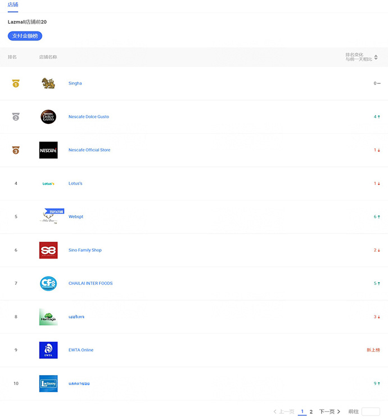Open the CHAILAI INTER FOODS link
Viewport: 388px width, 419px height.
click(91, 283)
